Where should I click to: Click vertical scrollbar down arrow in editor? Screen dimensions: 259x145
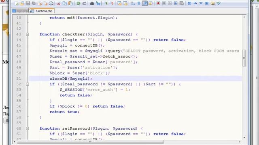tap(244, 137)
